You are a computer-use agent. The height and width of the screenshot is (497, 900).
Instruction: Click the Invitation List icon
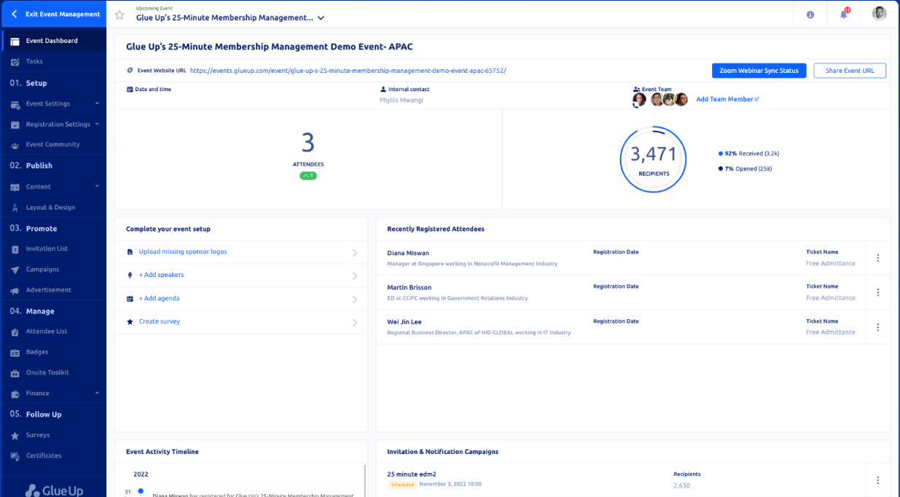tap(15, 249)
